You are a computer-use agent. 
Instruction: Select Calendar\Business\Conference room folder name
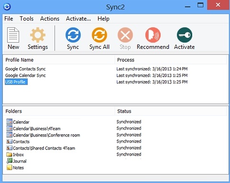[46, 135]
